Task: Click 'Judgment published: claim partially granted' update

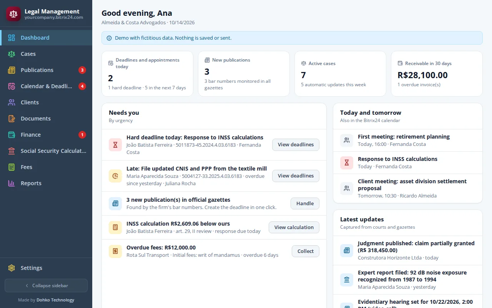Action: tap(408, 251)
